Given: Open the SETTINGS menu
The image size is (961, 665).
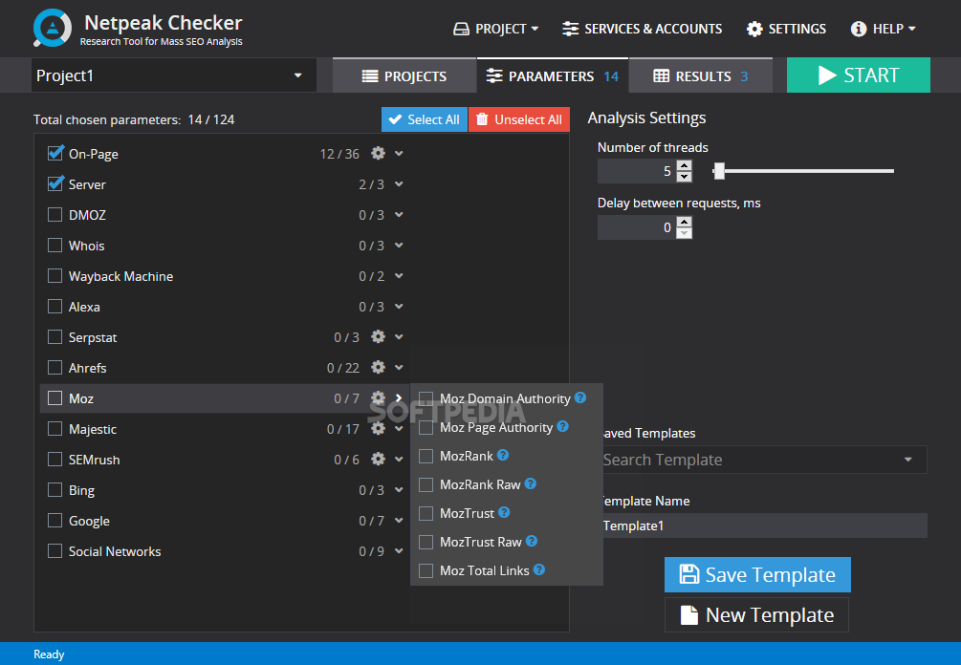Looking at the screenshot, I should (x=786, y=29).
